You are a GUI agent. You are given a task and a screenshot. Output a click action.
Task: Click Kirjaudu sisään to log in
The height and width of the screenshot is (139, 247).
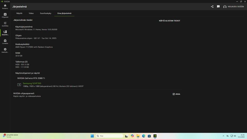[x=236, y=7]
